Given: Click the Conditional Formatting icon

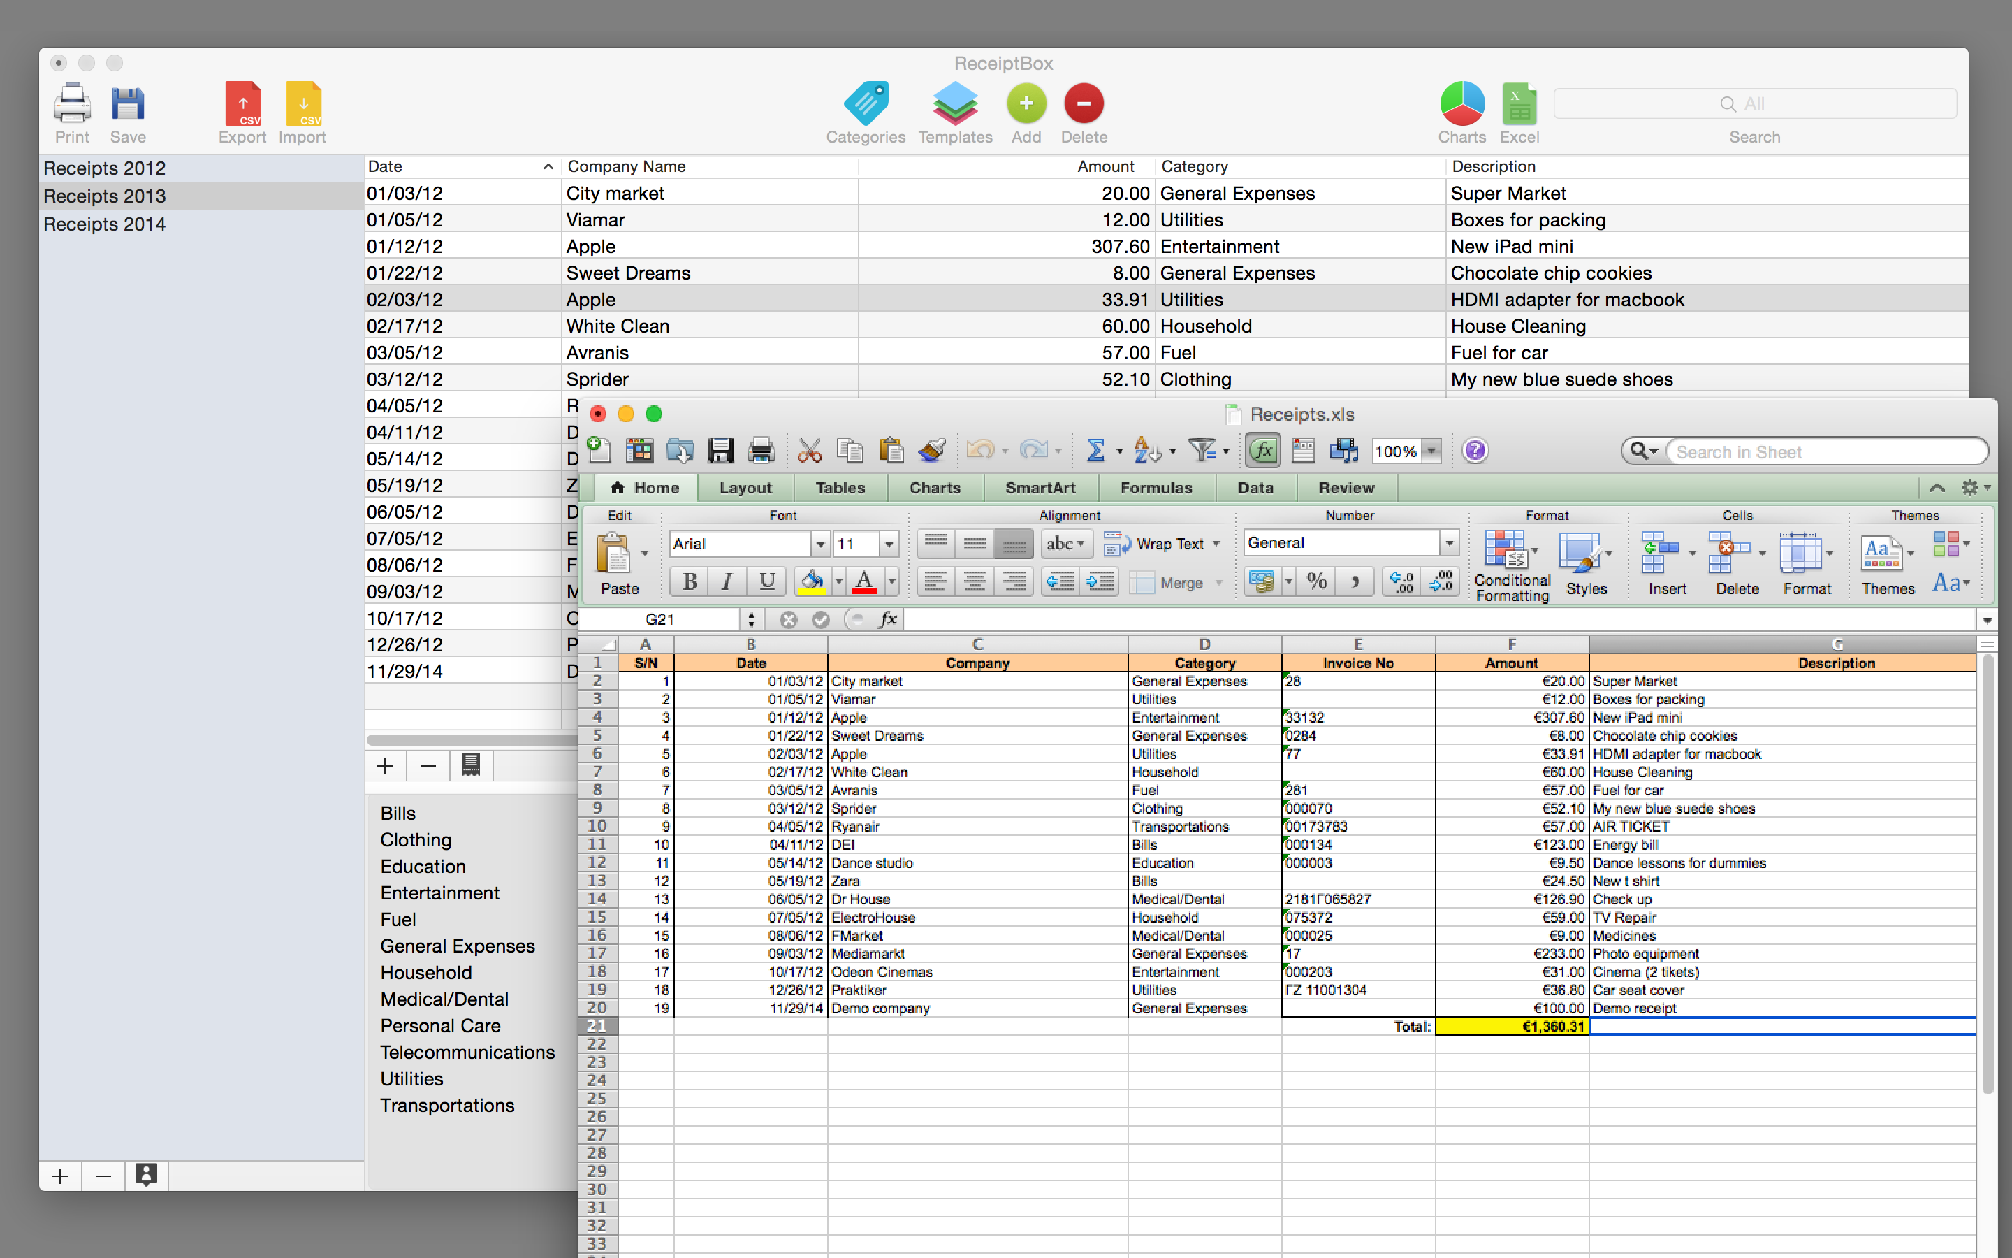Looking at the screenshot, I should point(1506,551).
